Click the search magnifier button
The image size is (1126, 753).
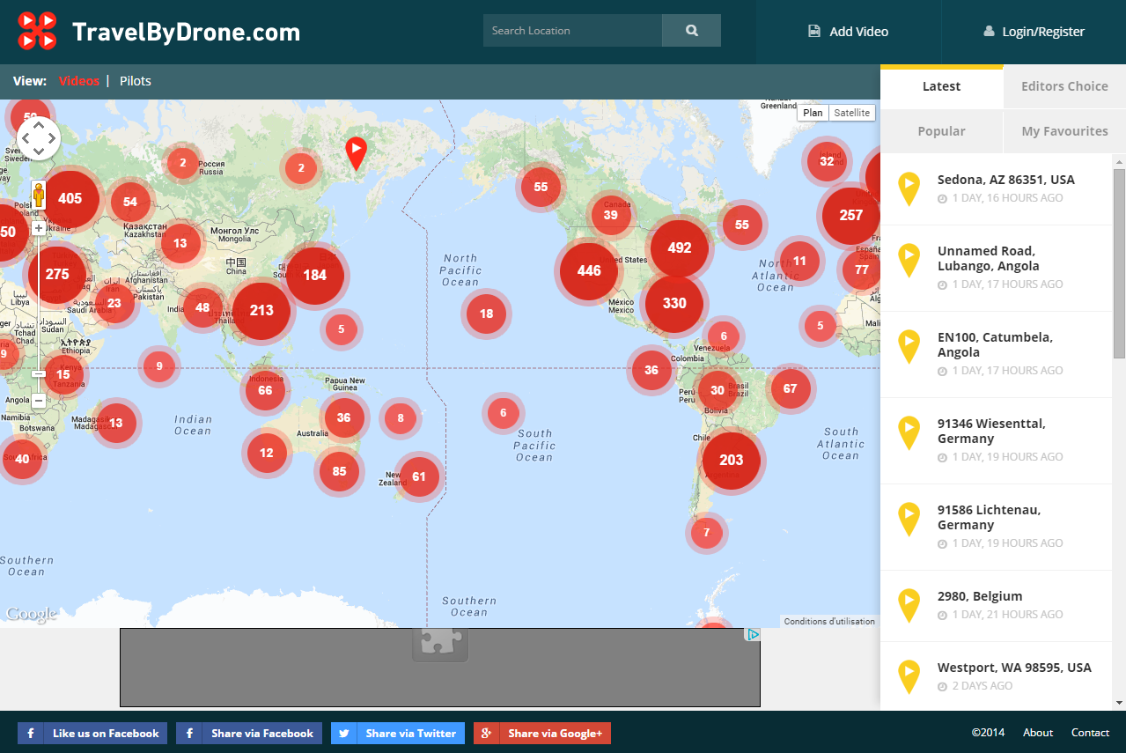pyautogui.click(x=691, y=30)
